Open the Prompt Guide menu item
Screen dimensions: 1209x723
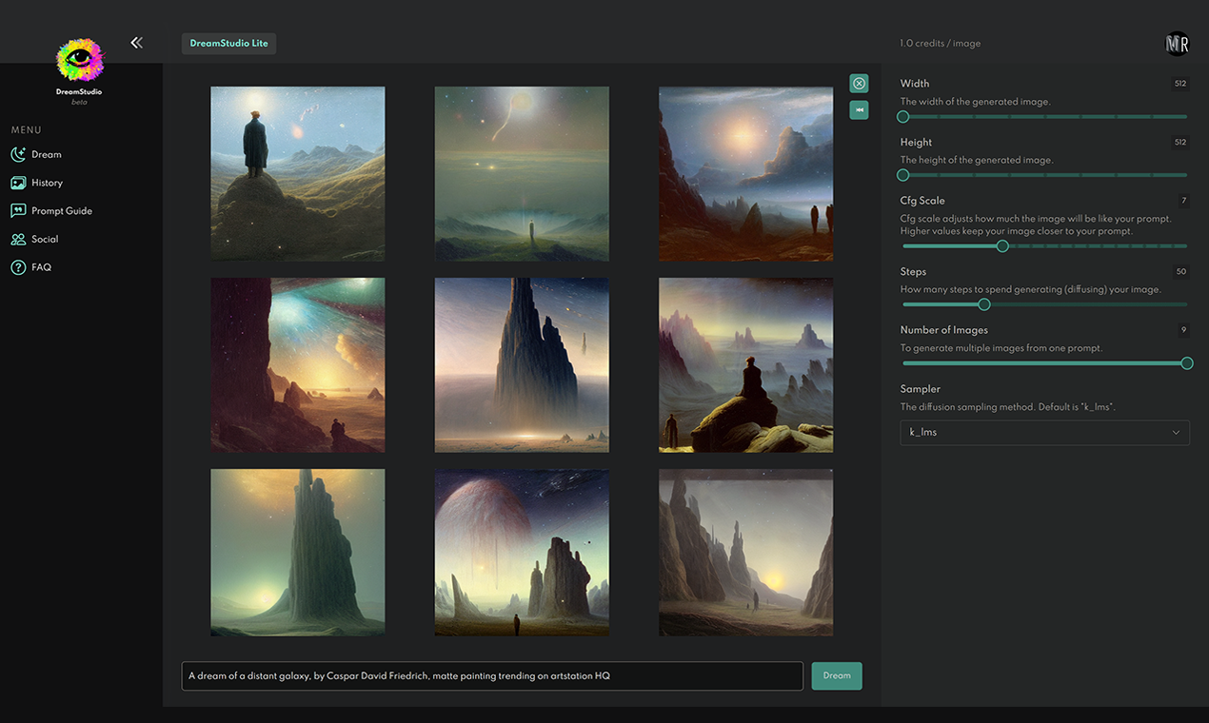pos(51,211)
